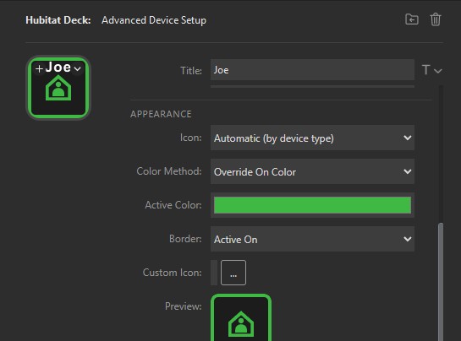Click the Color Method chevron arrow
The image size is (461, 341).
point(407,171)
